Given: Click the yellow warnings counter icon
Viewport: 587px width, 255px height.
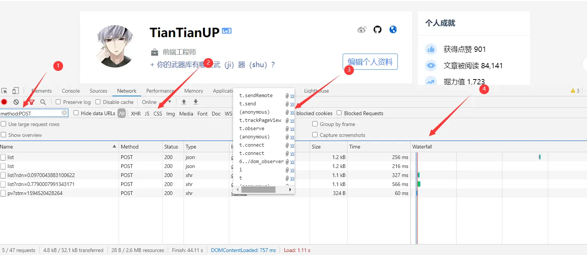Looking at the screenshot, I should point(573,91).
